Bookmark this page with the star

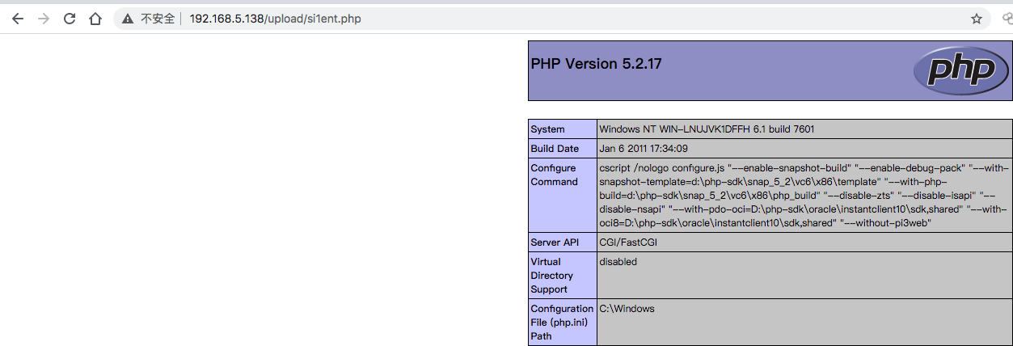tap(976, 19)
